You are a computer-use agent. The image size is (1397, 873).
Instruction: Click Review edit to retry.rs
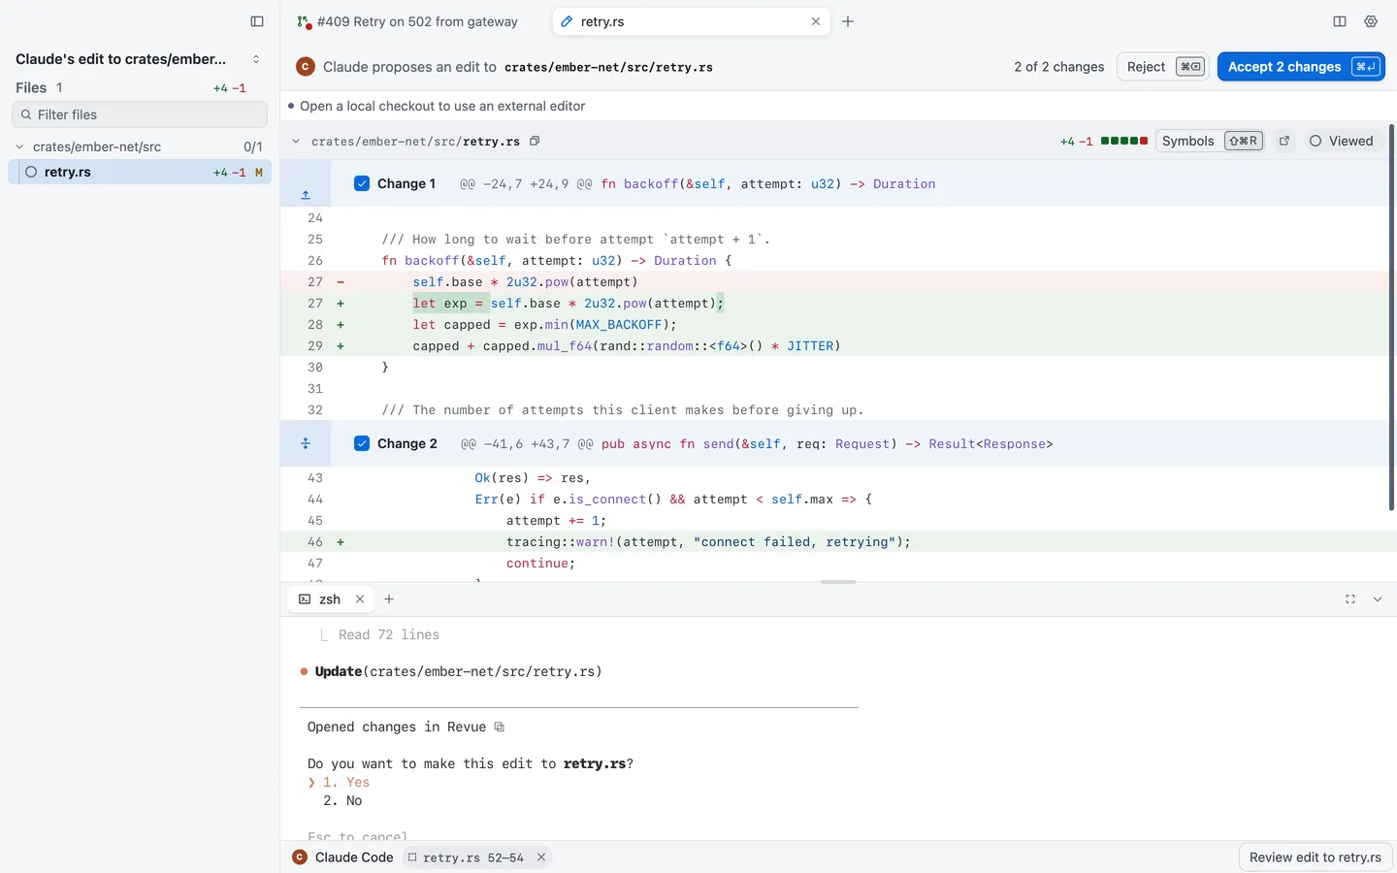[1316, 857]
